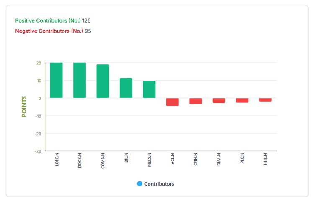Click the BIL.N axis label
This screenshot has width=314, height=206.
click(x=126, y=158)
